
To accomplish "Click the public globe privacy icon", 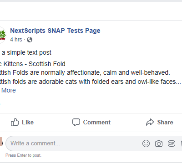I will (30, 40).
